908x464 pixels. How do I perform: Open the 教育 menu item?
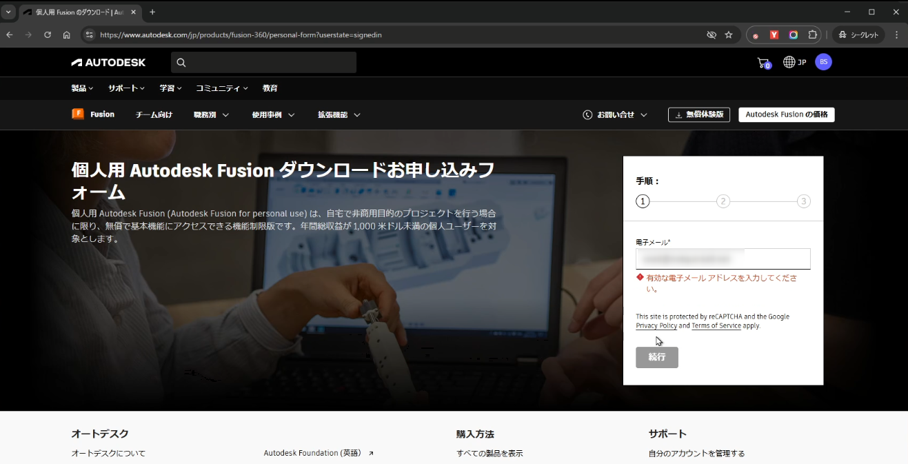tap(270, 88)
